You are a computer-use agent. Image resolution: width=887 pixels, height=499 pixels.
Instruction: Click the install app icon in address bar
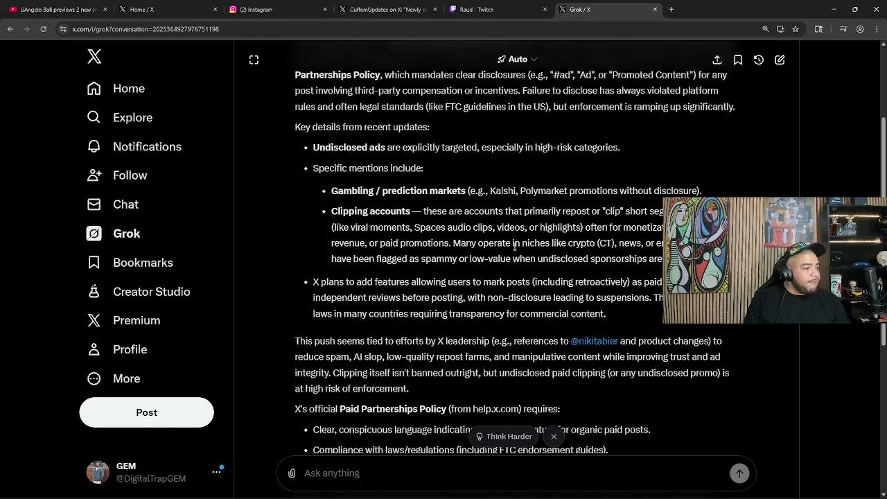pos(780,29)
